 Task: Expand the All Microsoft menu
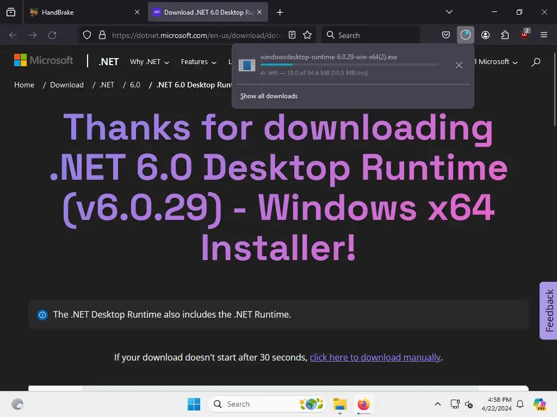tap(496, 62)
